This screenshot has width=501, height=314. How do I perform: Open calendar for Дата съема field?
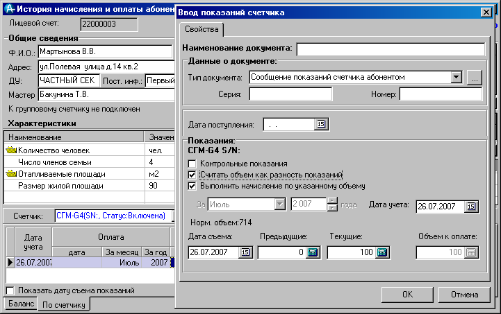(x=245, y=253)
